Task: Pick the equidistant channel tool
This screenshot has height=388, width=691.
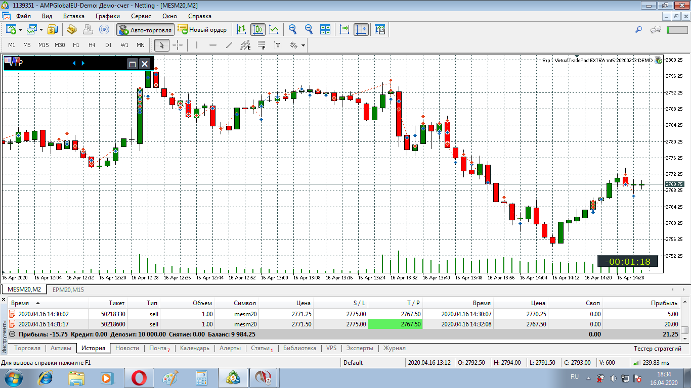Action: point(245,45)
